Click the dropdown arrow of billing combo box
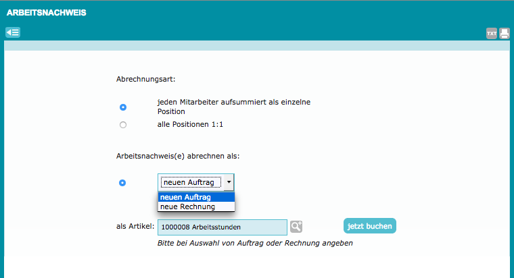The height and width of the screenshot is (278, 514). coord(229,182)
